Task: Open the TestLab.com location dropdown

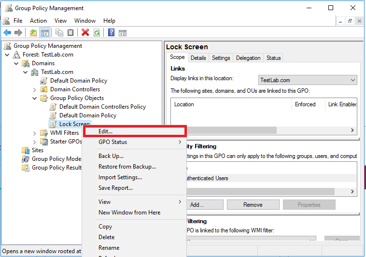Action: click(x=308, y=80)
